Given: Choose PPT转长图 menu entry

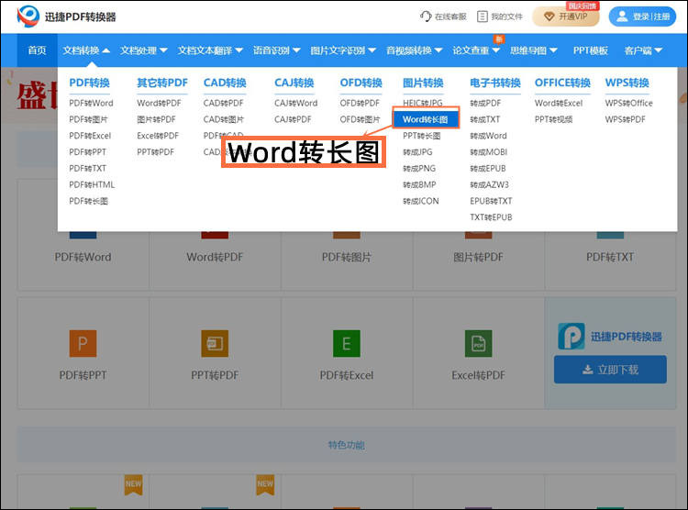Looking at the screenshot, I should (422, 136).
